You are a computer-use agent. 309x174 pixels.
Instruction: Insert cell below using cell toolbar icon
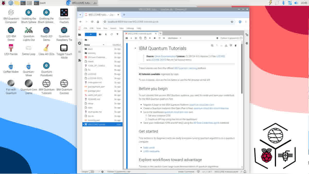pyautogui.click(x=231, y=46)
